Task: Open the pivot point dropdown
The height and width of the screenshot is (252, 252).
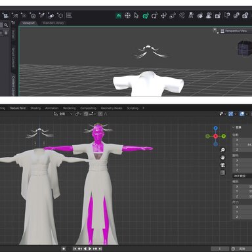Action: tap(78, 114)
